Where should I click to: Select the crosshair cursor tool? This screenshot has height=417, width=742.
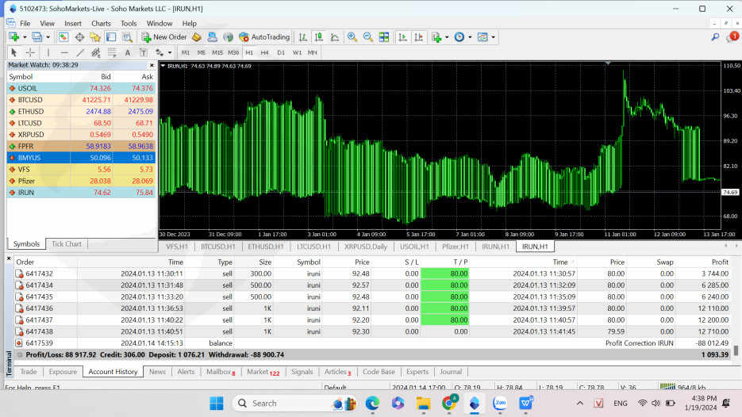(30, 52)
